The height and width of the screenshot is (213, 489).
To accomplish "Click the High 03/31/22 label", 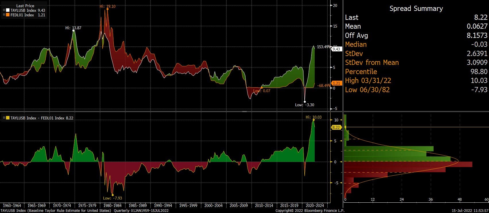I will tap(368, 81).
